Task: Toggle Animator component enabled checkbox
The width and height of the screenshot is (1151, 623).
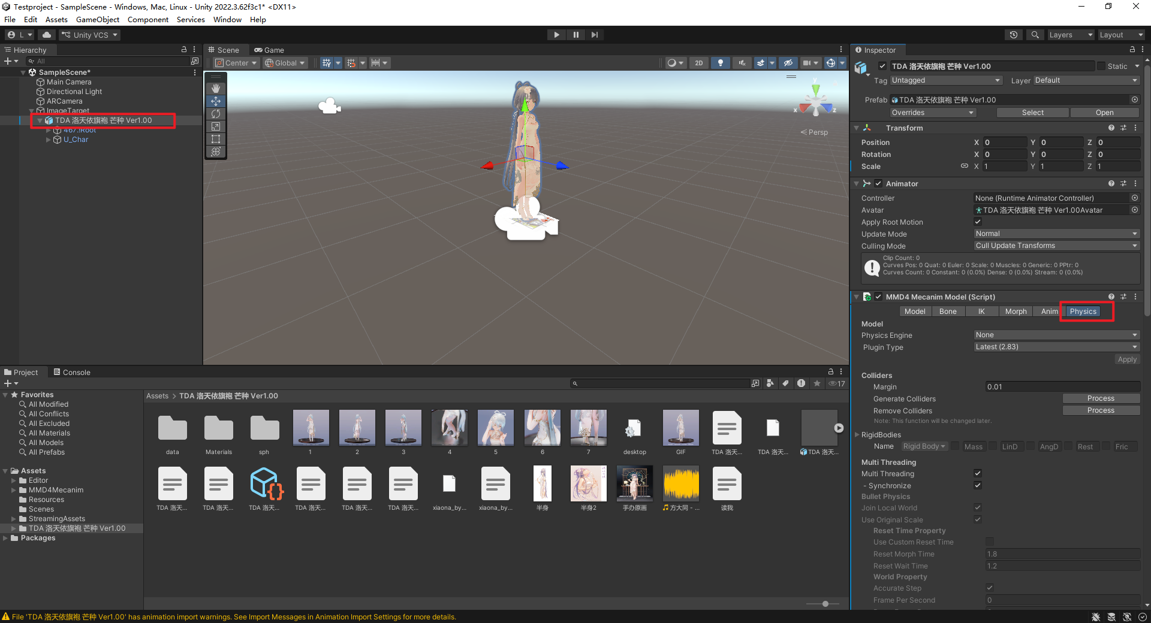Action: coord(878,183)
